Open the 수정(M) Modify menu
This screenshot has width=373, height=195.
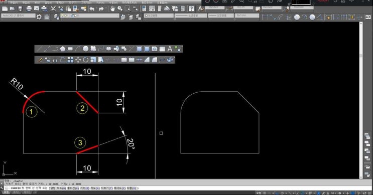point(113,3)
